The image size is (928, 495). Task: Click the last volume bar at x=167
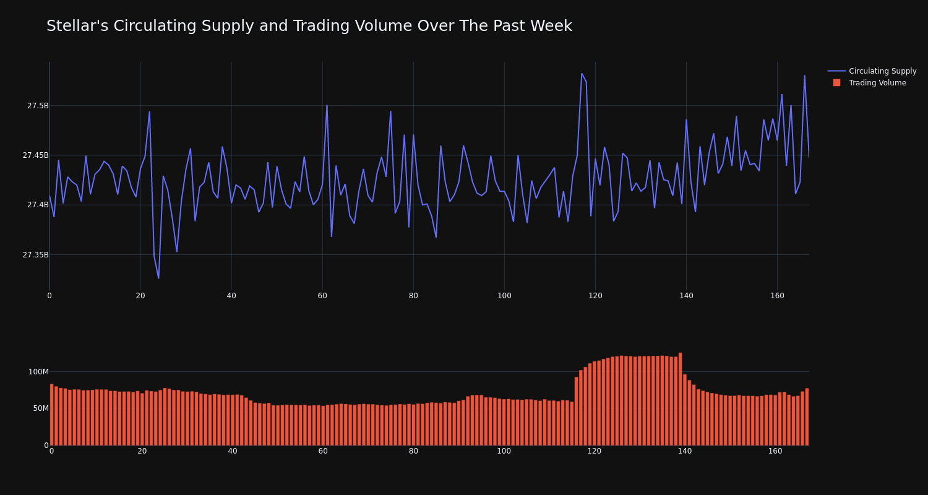coord(807,417)
